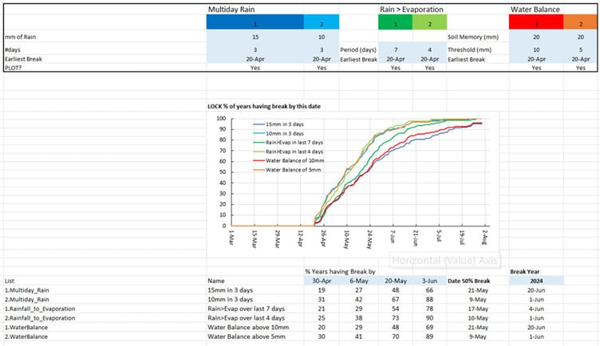Toggle PLOT? Yes under Rain > Evaporation 1
Image resolution: width=600 pixels, height=346 pixels.
pyautogui.click(x=395, y=69)
